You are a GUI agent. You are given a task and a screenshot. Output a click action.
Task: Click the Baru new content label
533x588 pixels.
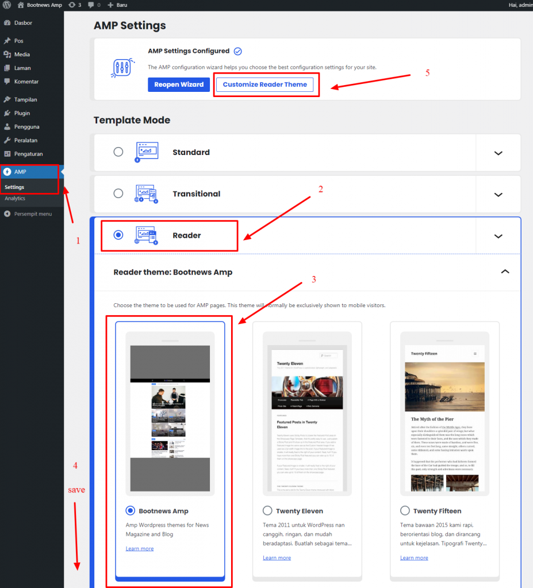click(x=122, y=5)
